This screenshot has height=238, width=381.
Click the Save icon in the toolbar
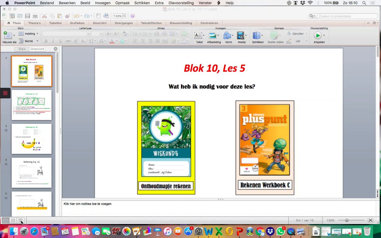click(27, 16)
